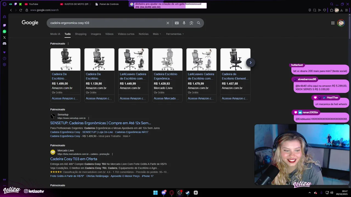
Task: Select the Notícias search tab
Action: click(x=144, y=34)
